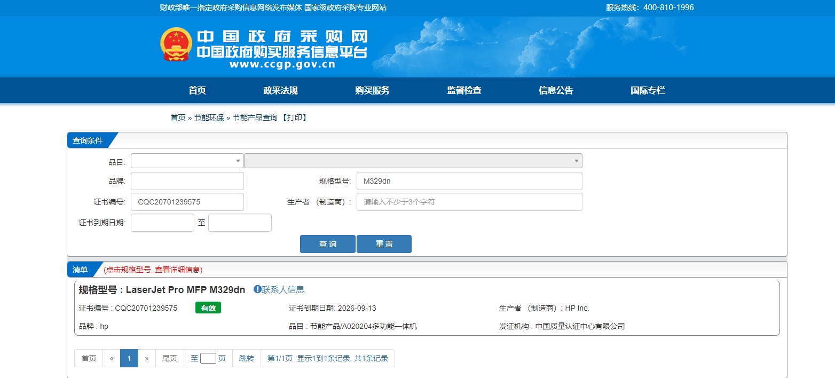Focus the 品牌 brand input field
Image resolution: width=835 pixels, height=378 pixels.
[187, 181]
